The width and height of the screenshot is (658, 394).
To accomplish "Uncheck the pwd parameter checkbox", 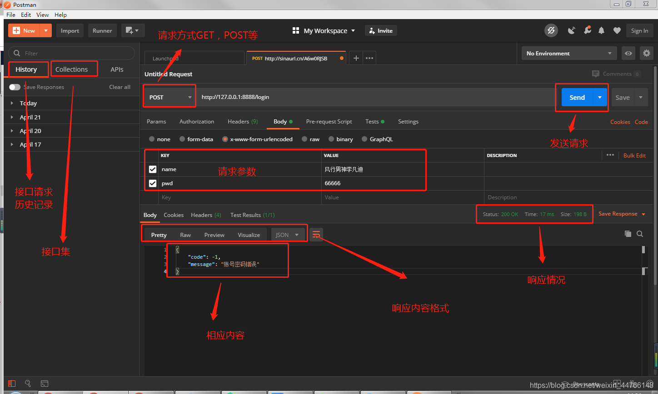I will [x=153, y=183].
